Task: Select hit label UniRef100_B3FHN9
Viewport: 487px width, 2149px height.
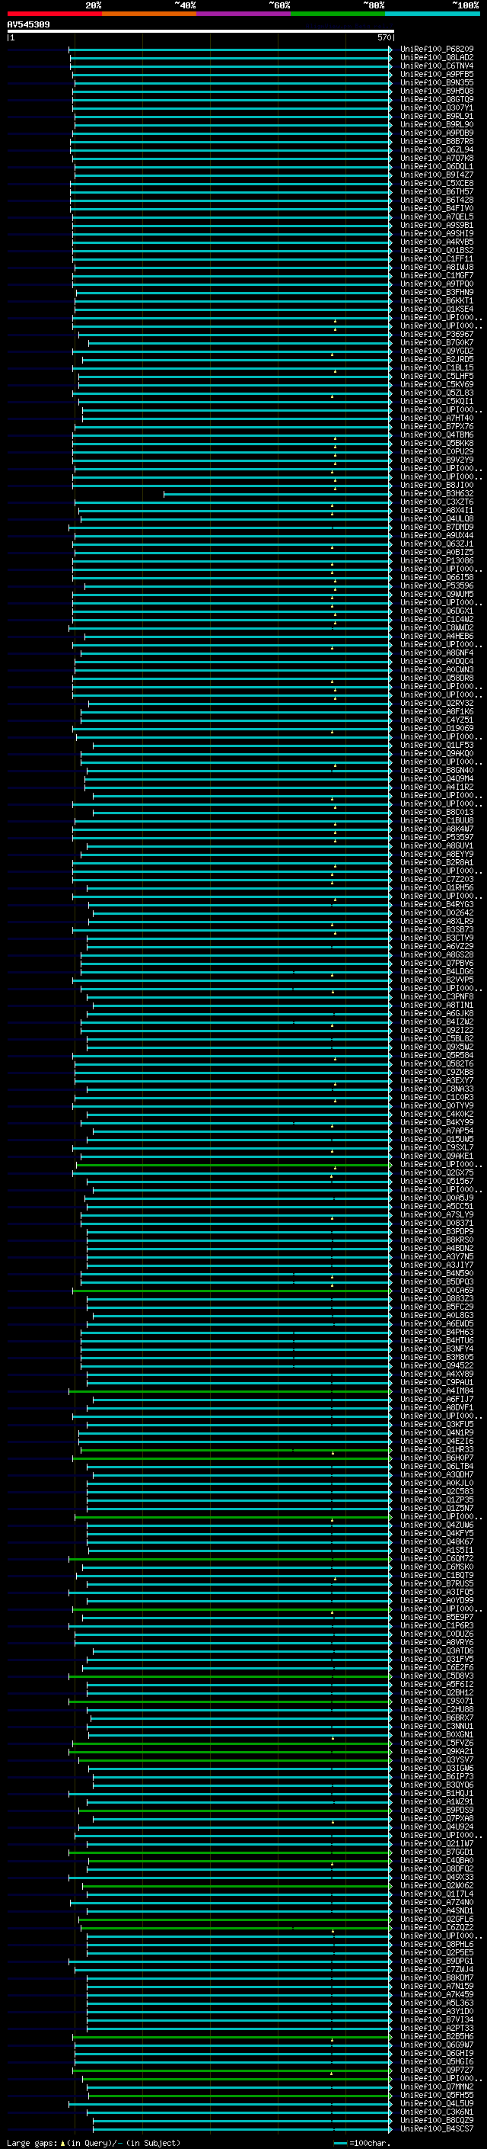Action: (437, 292)
